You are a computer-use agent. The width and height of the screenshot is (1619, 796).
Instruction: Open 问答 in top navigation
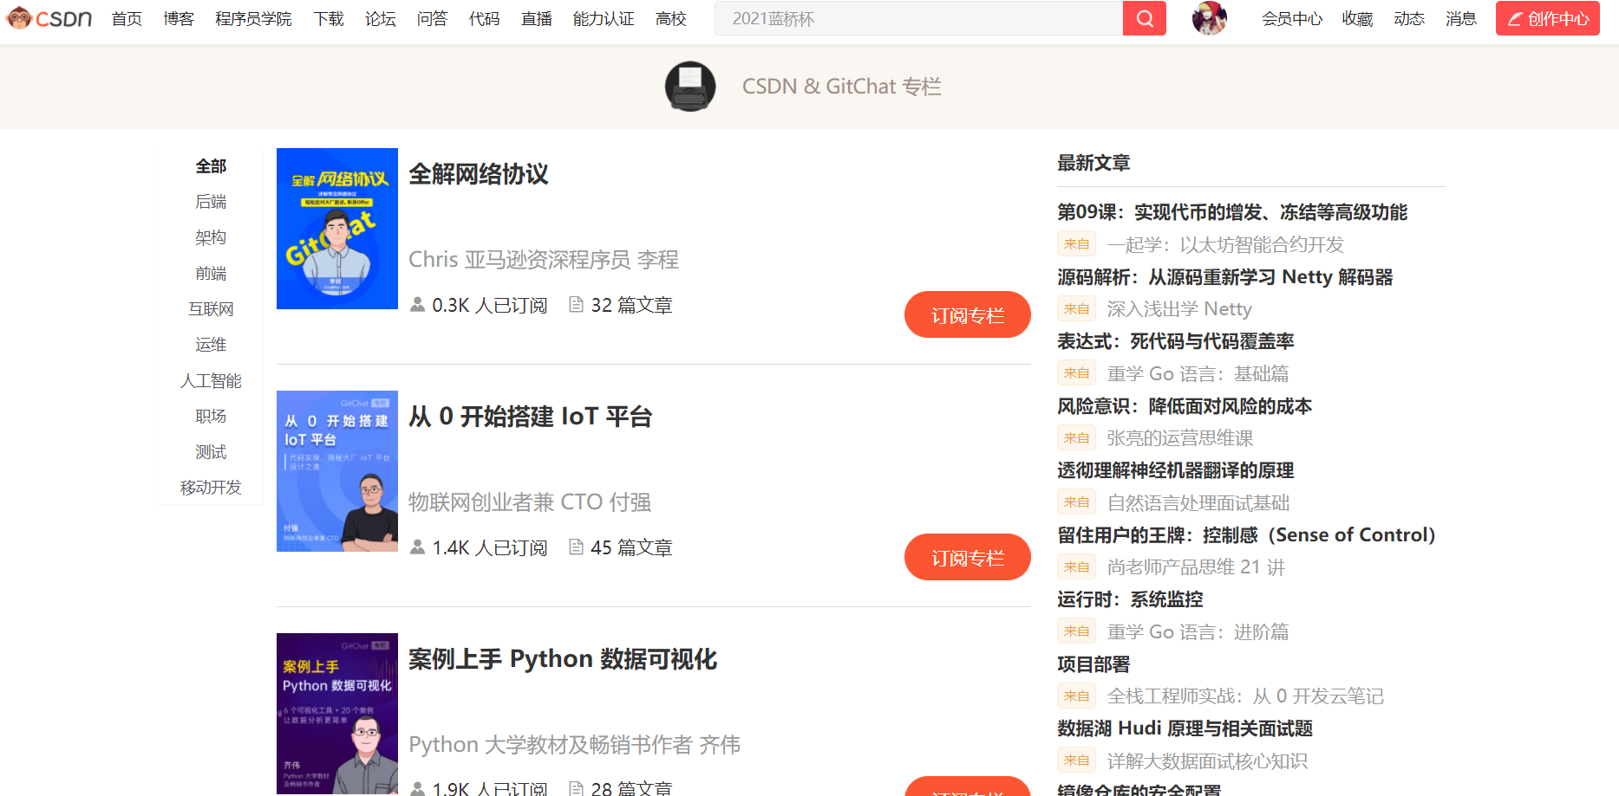pyautogui.click(x=432, y=19)
